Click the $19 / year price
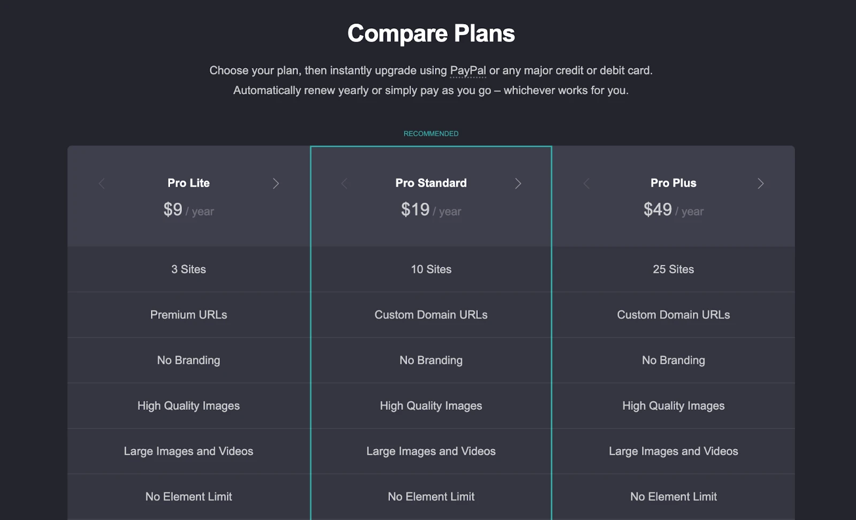 coord(431,210)
